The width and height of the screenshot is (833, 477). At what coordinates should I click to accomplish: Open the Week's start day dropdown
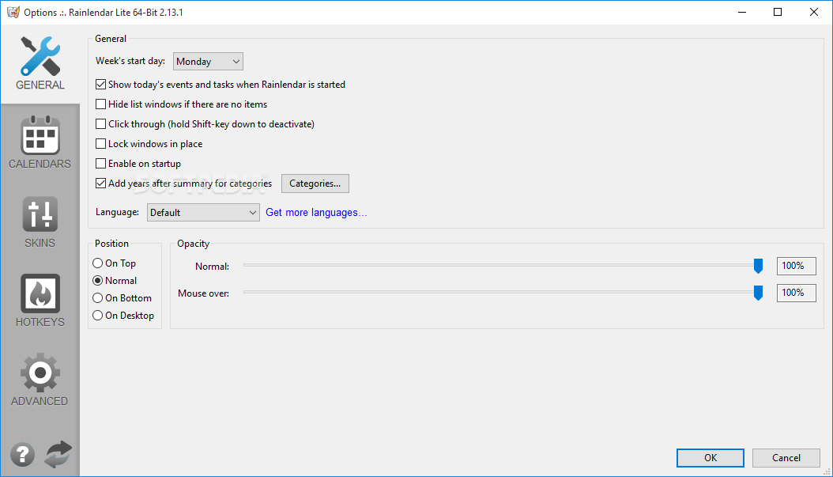209,61
